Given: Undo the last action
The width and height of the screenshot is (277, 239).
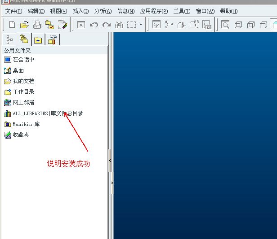Looking at the screenshot, I should point(94,25).
